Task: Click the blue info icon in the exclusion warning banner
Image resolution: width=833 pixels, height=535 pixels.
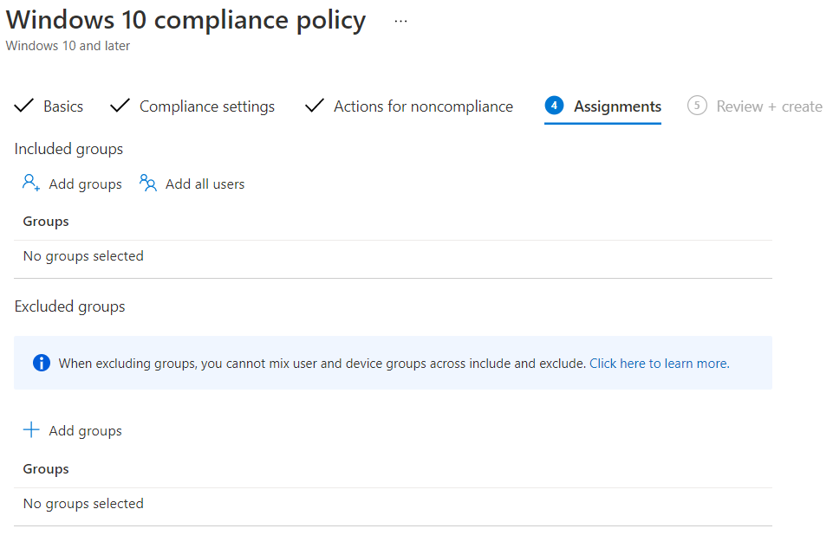Action: [41, 363]
